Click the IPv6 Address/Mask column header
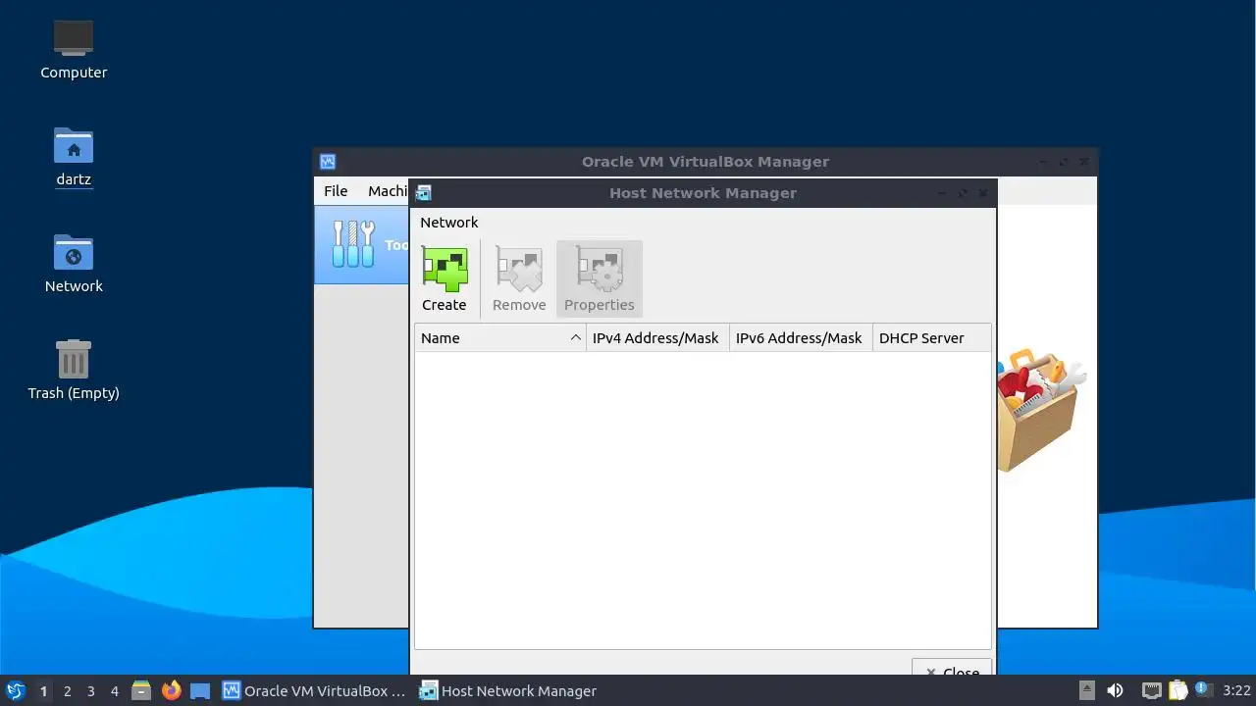1256x706 pixels. (x=801, y=338)
